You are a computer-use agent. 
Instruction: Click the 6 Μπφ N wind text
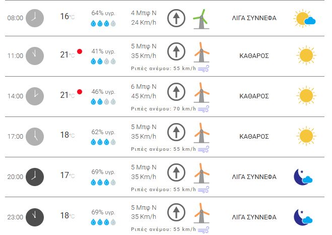pyautogui.click(x=144, y=87)
